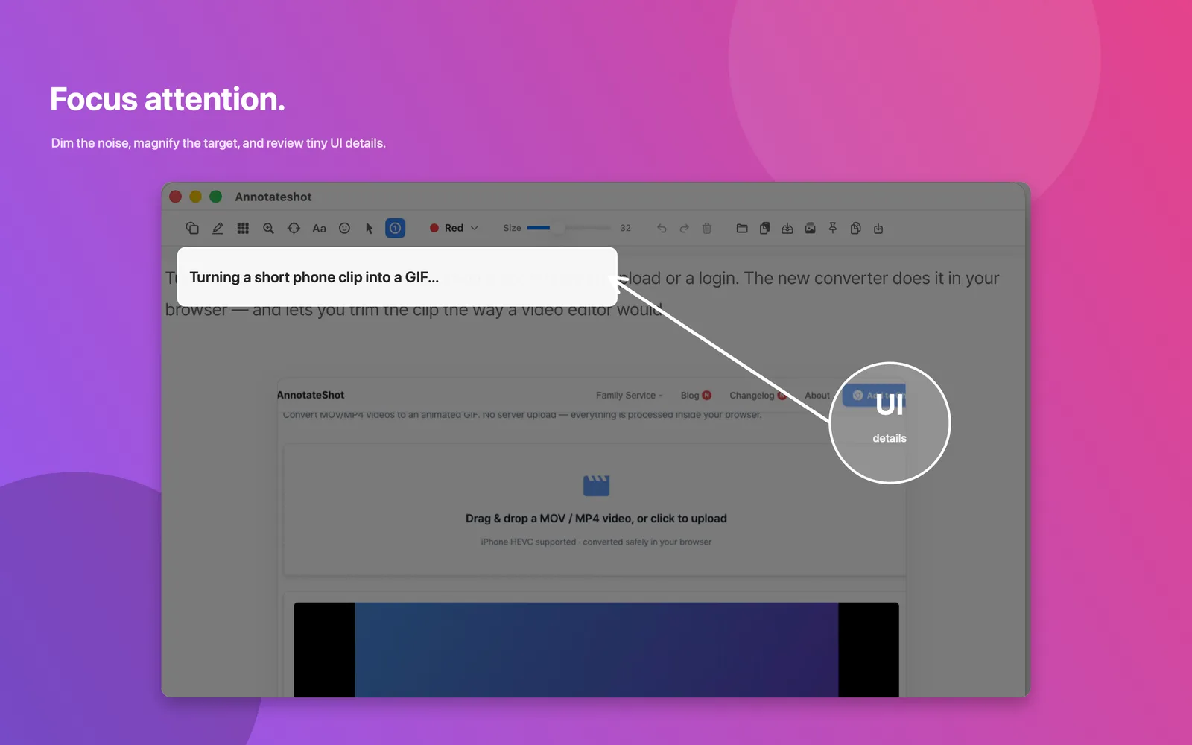Select the cursor pointer tool
The height and width of the screenshot is (745, 1192).
[370, 228]
